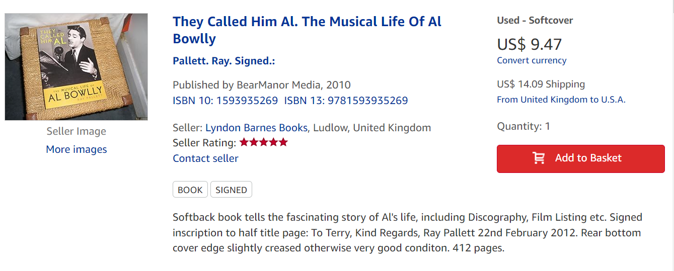Click the seller's five-star rating
This screenshot has width=674, height=271.
point(263,142)
